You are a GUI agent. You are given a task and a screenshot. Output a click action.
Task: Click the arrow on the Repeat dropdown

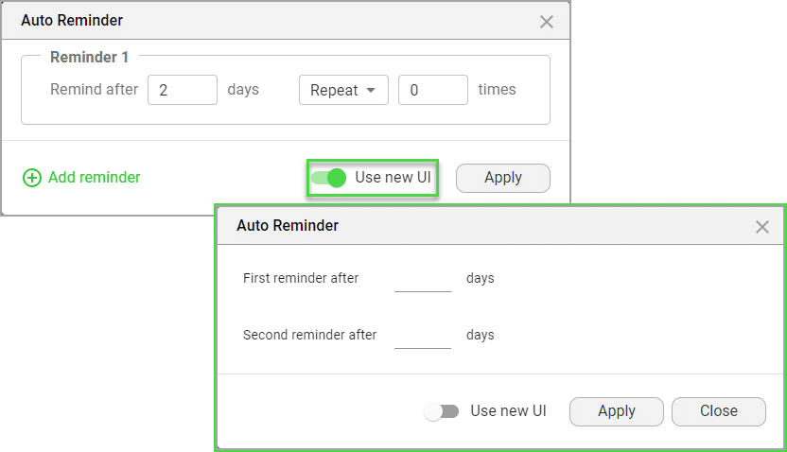(x=371, y=91)
